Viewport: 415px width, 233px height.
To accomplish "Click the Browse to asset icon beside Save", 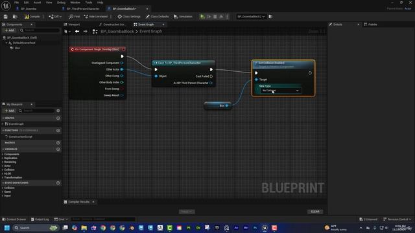I will click(15, 17).
